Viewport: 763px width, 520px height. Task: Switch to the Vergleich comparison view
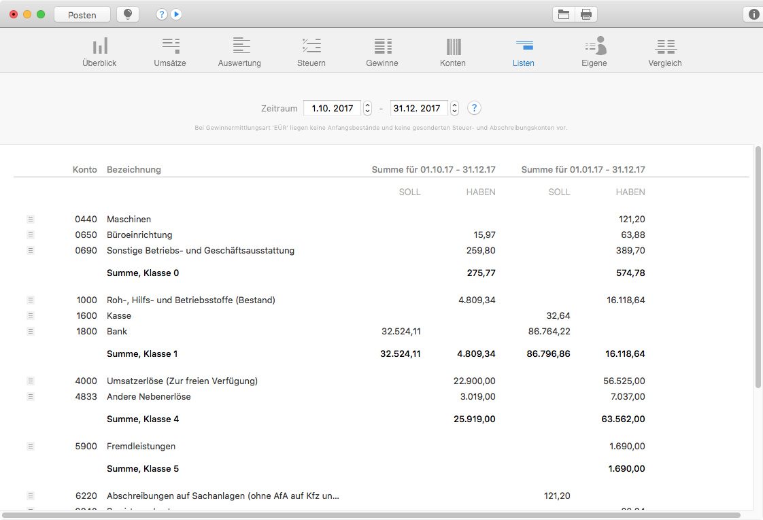(665, 52)
